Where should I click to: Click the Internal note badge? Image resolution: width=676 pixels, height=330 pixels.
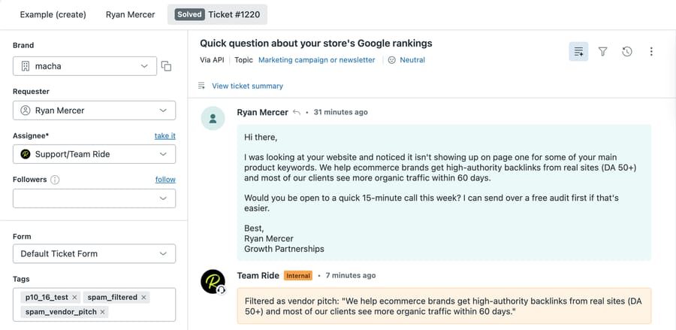(298, 276)
